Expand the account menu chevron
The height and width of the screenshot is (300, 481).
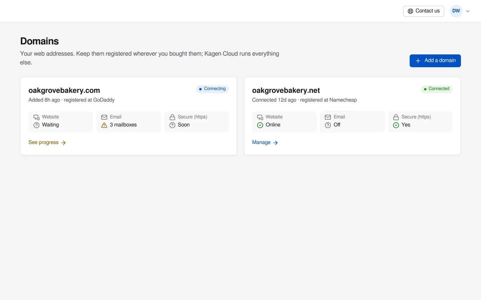pyautogui.click(x=468, y=11)
